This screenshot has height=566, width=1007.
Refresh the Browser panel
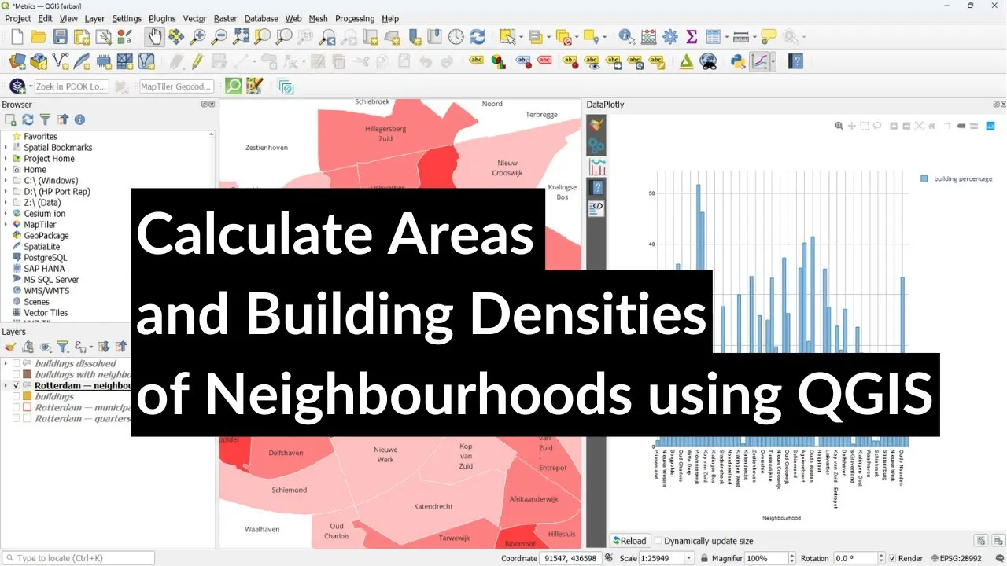[28, 119]
